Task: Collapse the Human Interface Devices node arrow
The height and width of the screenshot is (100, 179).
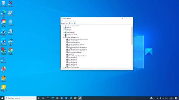Action: click(x=63, y=37)
